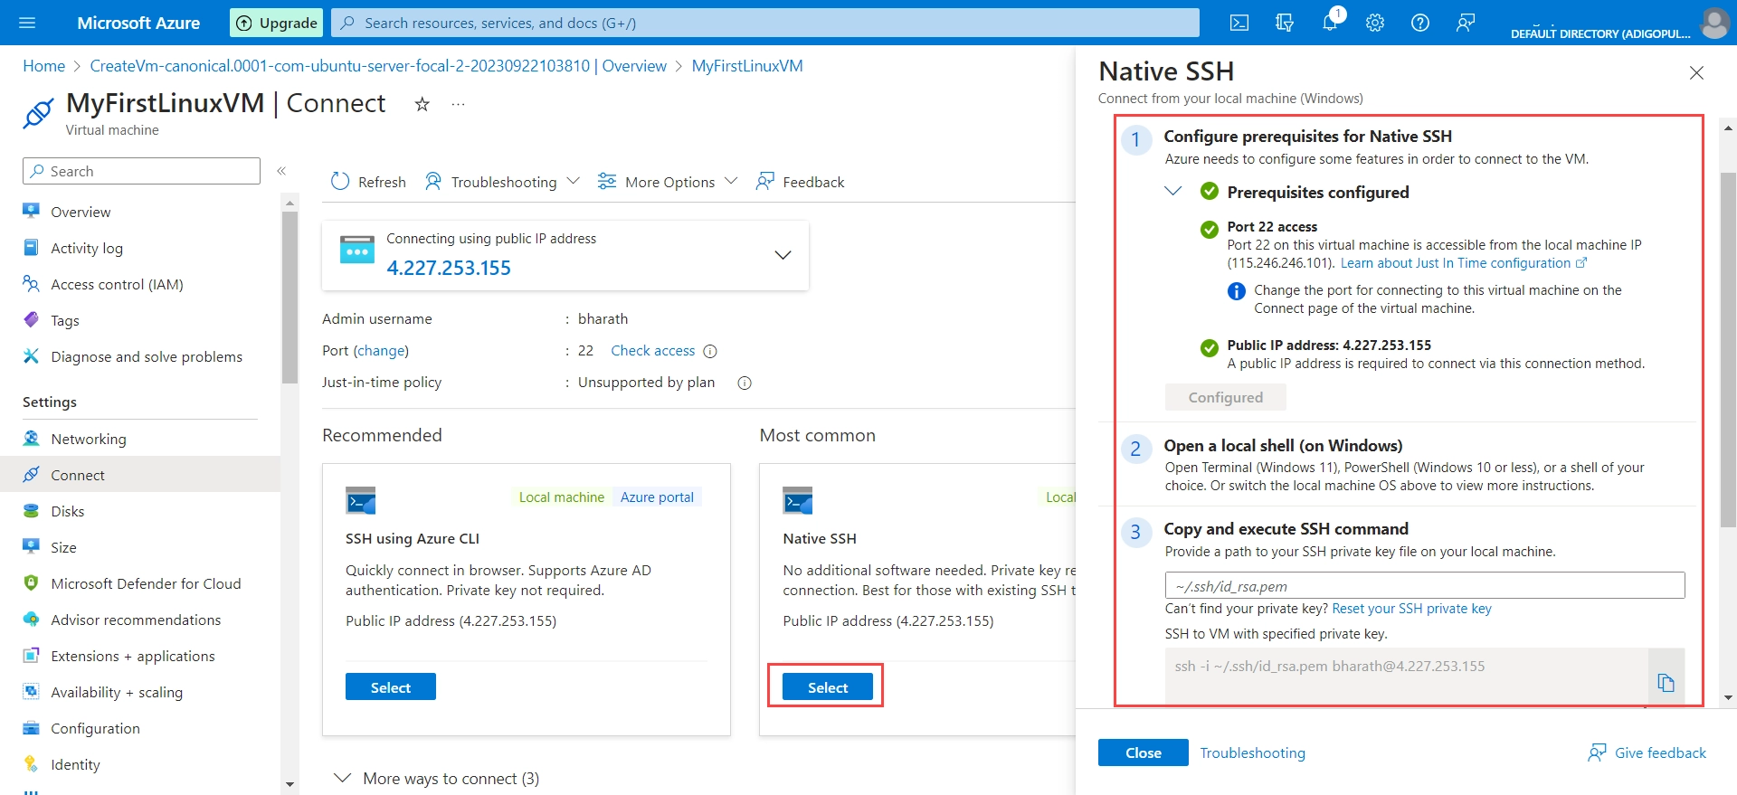Click the Check access link
Viewport: 1737px width, 795px height.
click(x=653, y=351)
